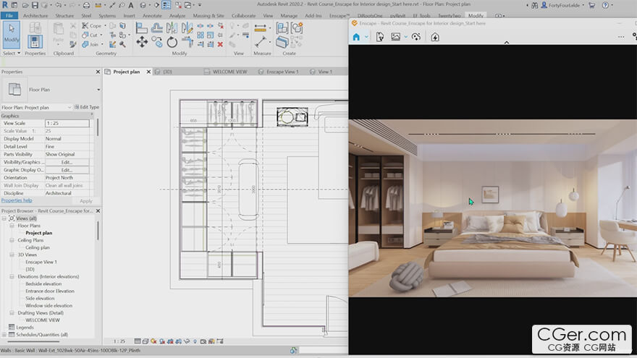Expand the Schedules/Quantities node
This screenshot has height=358, width=637.
point(4,335)
